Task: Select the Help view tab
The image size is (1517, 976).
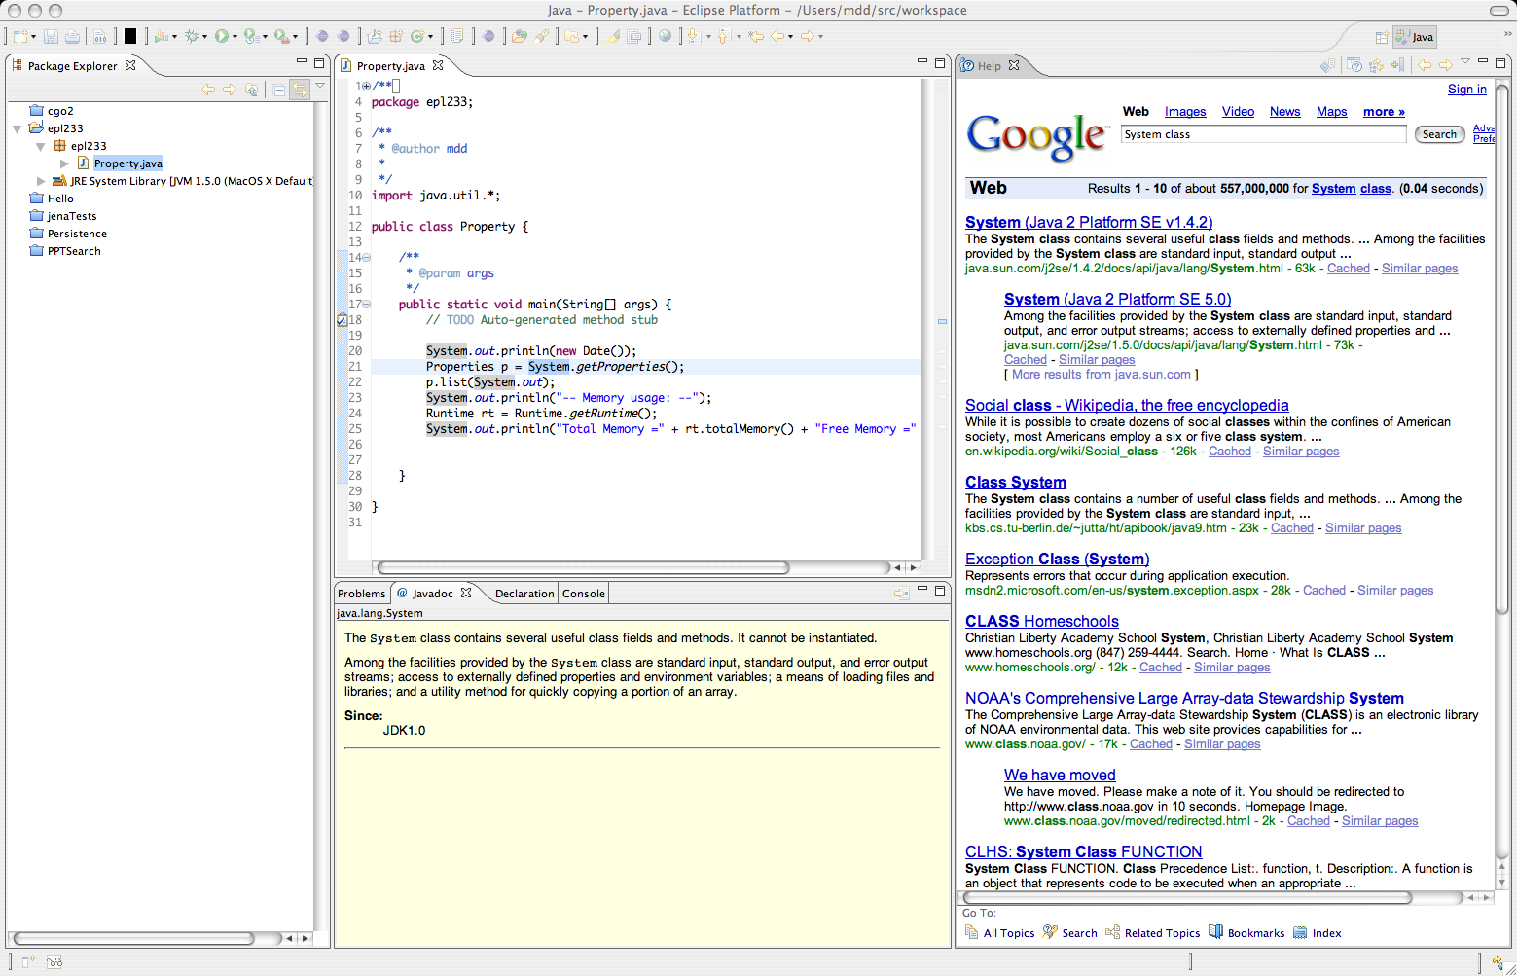Action: [989, 66]
